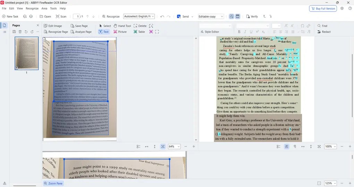Toggle Bold formatting

[239, 32]
